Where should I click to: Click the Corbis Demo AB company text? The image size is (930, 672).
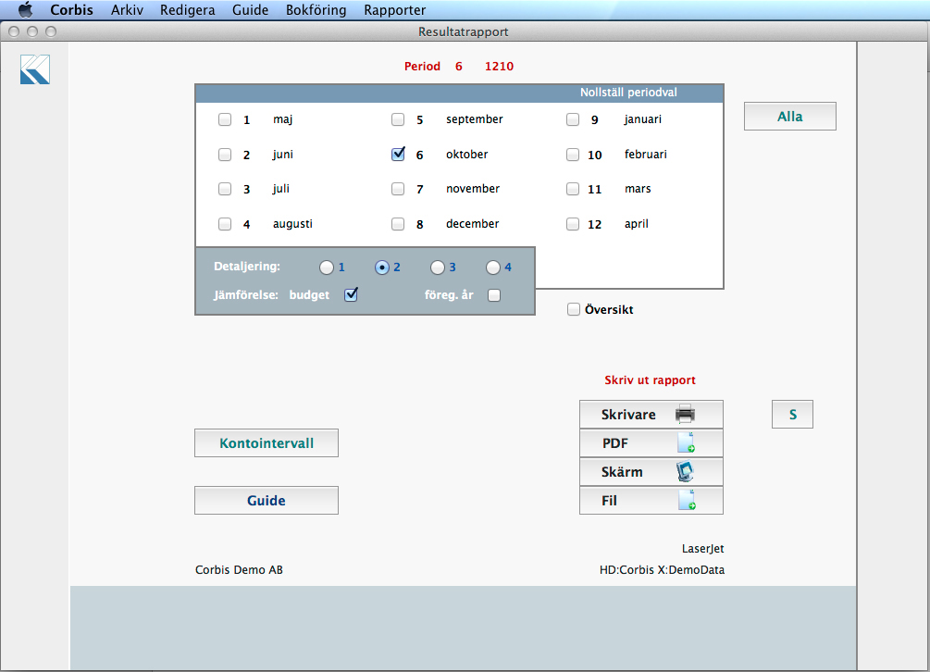tap(239, 569)
